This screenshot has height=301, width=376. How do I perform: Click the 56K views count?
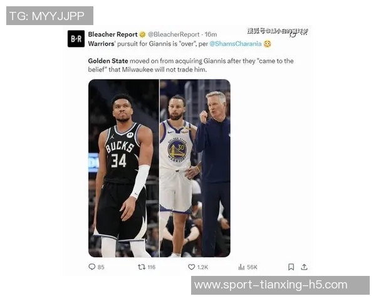tap(252, 267)
